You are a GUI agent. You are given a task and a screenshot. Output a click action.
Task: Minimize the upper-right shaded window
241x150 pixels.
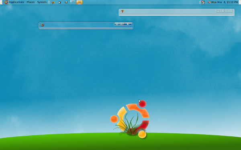(x=218, y=10)
